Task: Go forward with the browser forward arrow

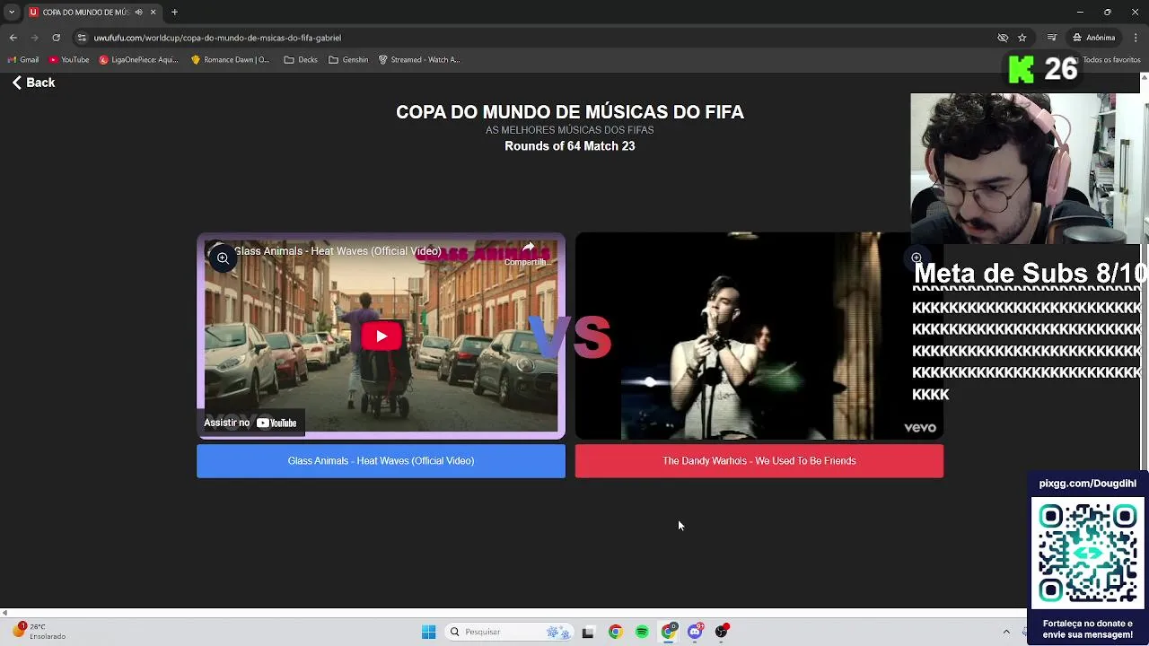Action: click(x=34, y=38)
